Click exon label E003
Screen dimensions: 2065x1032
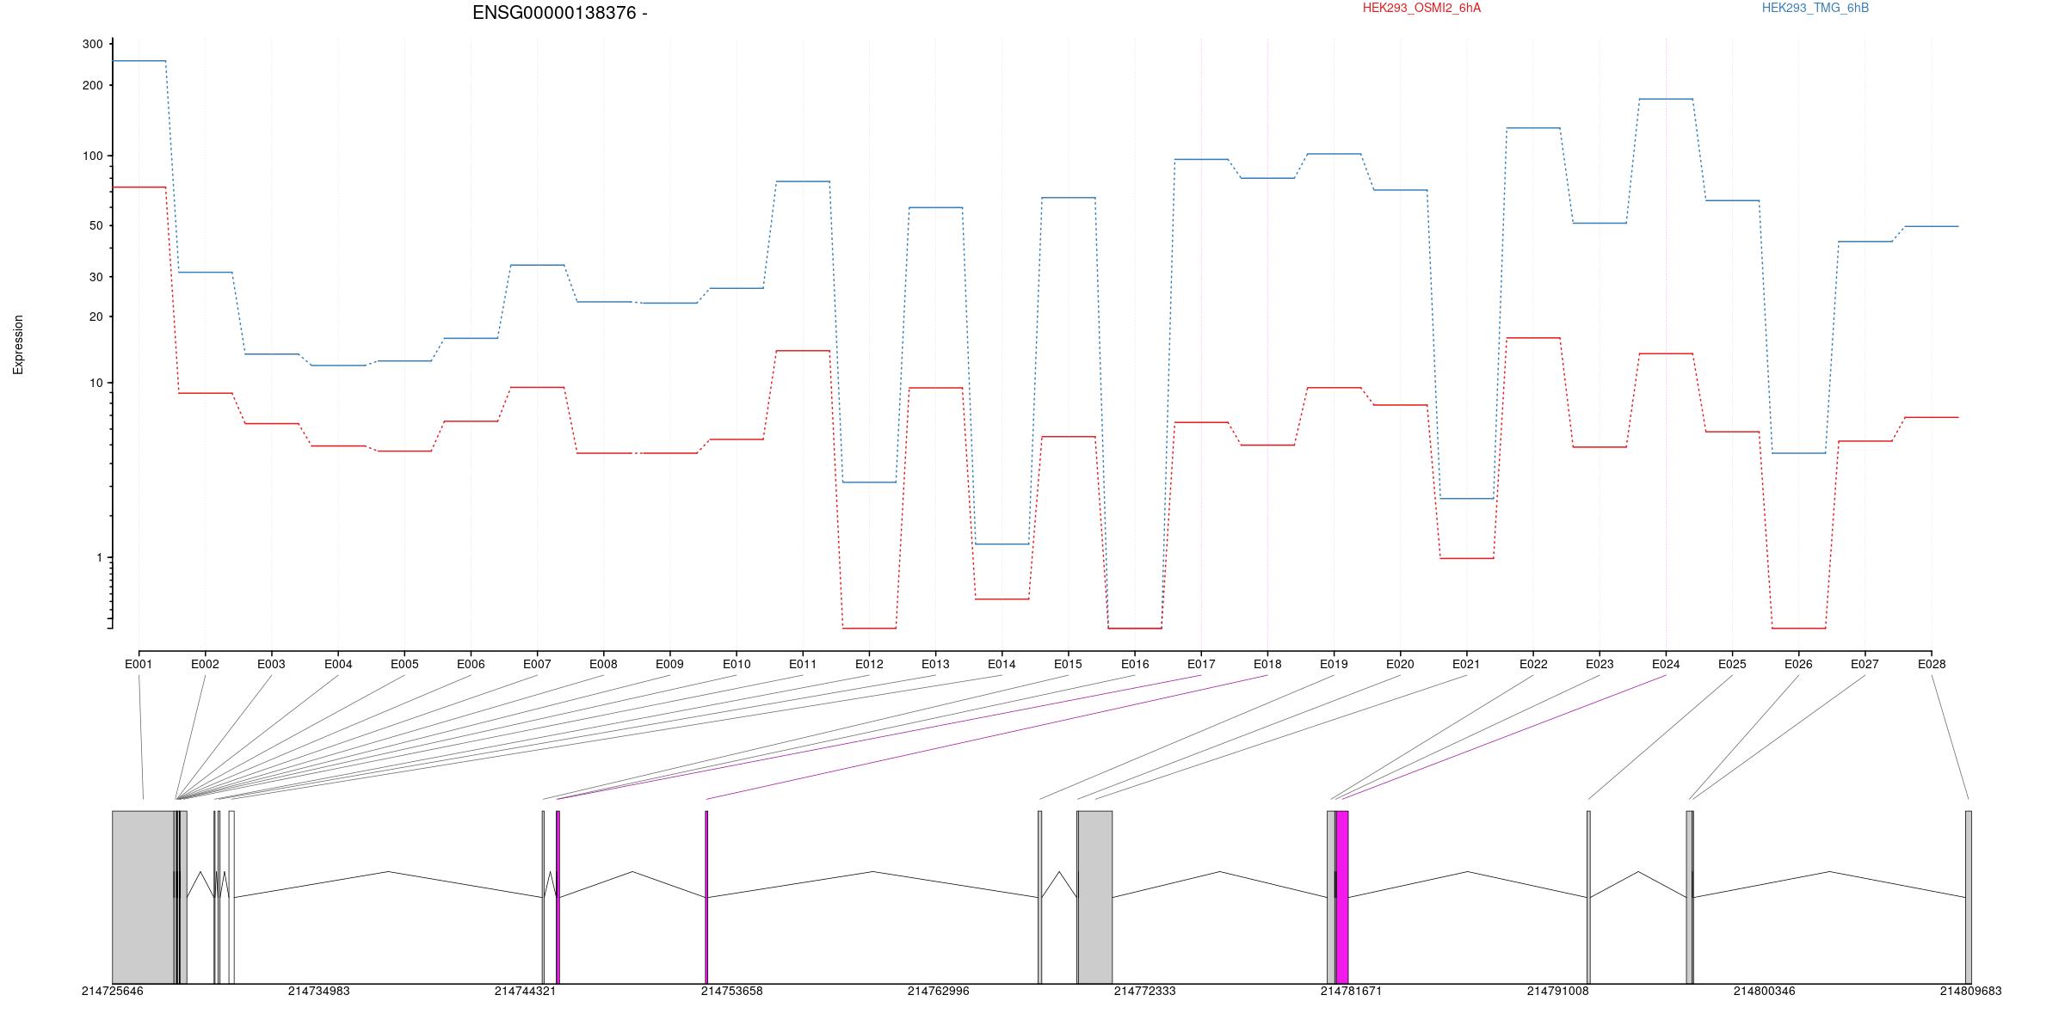point(271,664)
